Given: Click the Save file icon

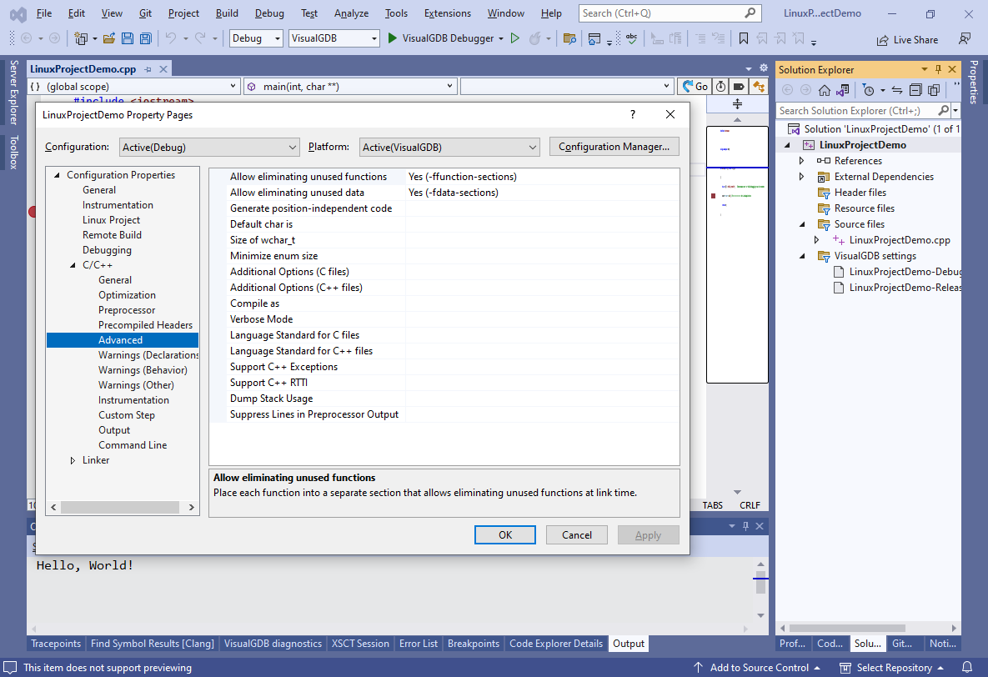Looking at the screenshot, I should 128,38.
